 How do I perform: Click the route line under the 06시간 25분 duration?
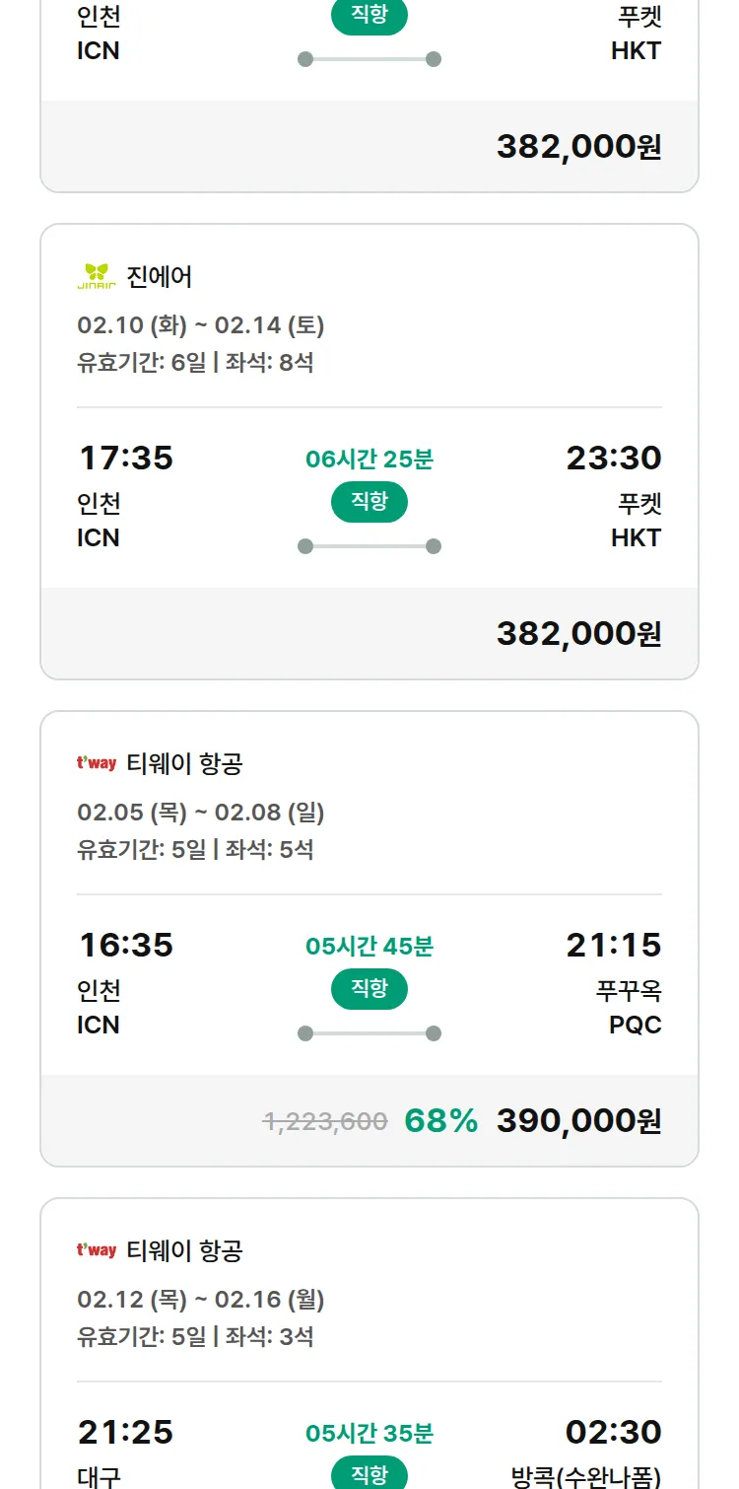click(x=369, y=546)
